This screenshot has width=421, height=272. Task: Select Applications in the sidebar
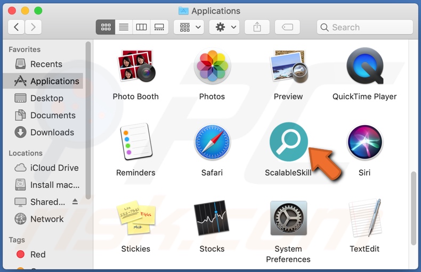coord(43,81)
